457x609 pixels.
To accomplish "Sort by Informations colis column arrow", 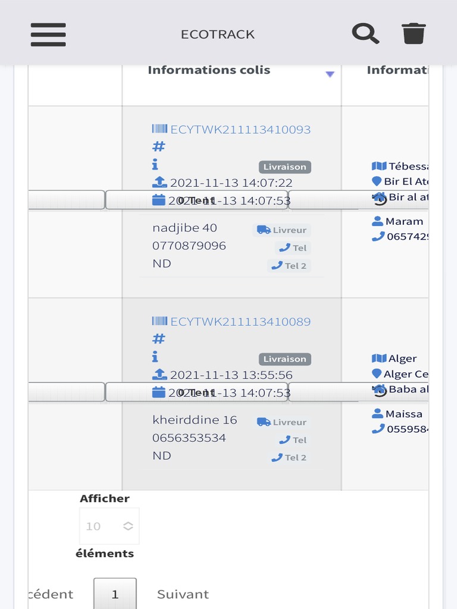I will (x=330, y=74).
